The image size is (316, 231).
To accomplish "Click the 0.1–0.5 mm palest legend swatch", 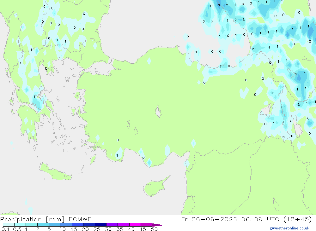I will (x=9, y=225).
